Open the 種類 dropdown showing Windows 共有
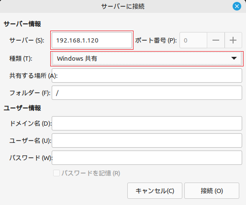The height and width of the screenshot is (205, 246). 147,59
